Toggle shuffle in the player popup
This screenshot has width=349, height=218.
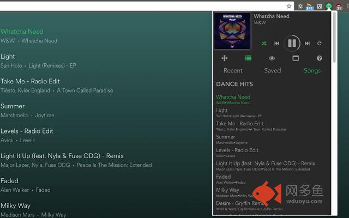click(x=264, y=43)
